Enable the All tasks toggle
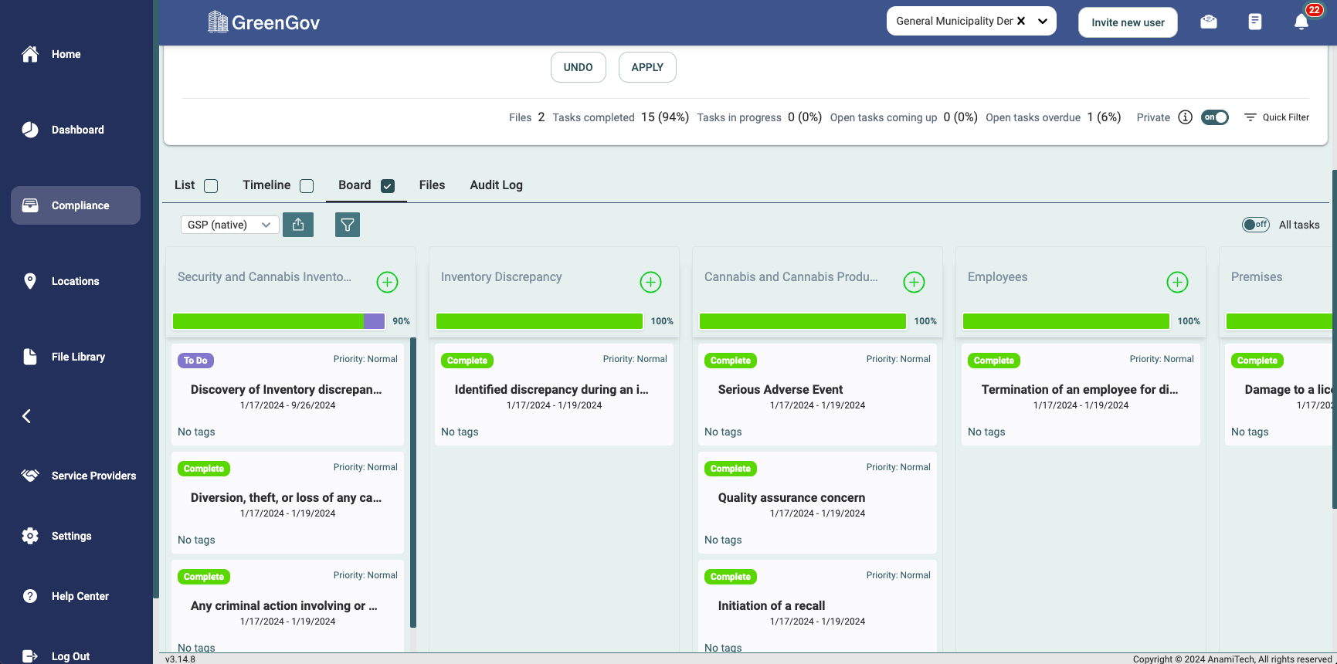The width and height of the screenshot is (1337, 664). tap(1255, 225)
